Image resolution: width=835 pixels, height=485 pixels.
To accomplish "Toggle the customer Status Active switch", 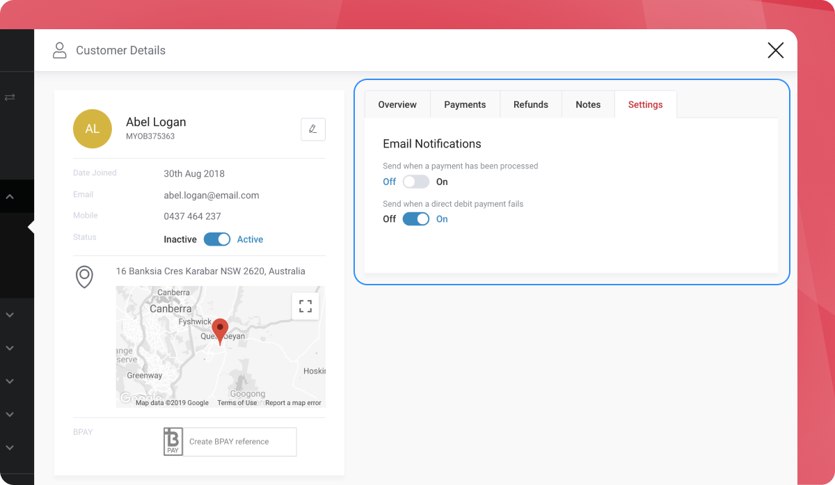I will (x=217, y=239).
